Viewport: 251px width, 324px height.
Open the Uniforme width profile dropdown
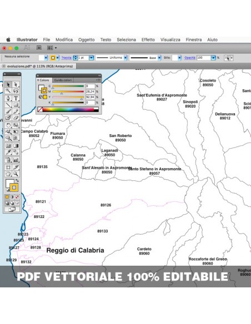(125, 58)
